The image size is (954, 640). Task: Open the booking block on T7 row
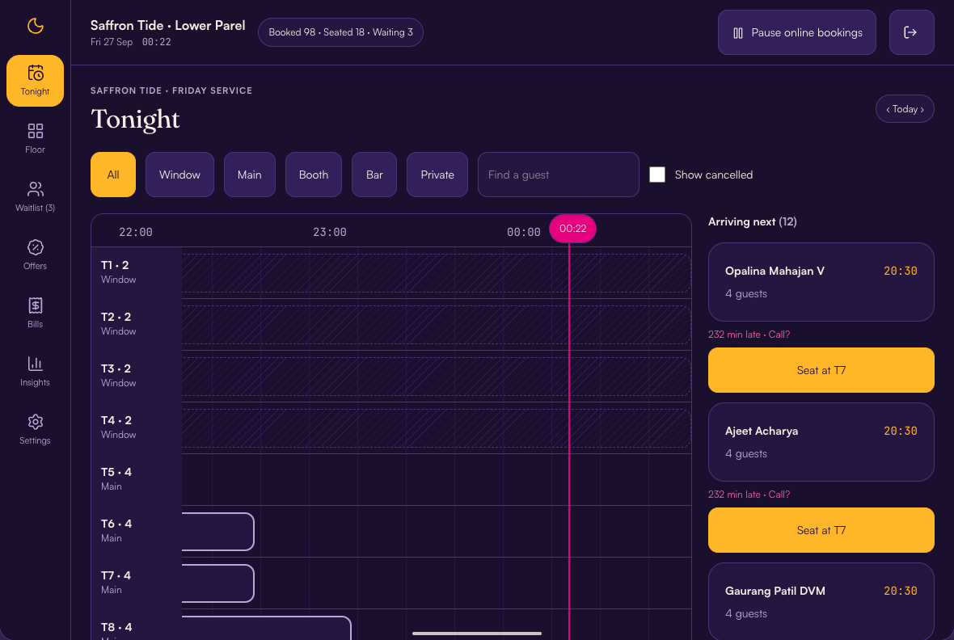[x=217, y=583]
